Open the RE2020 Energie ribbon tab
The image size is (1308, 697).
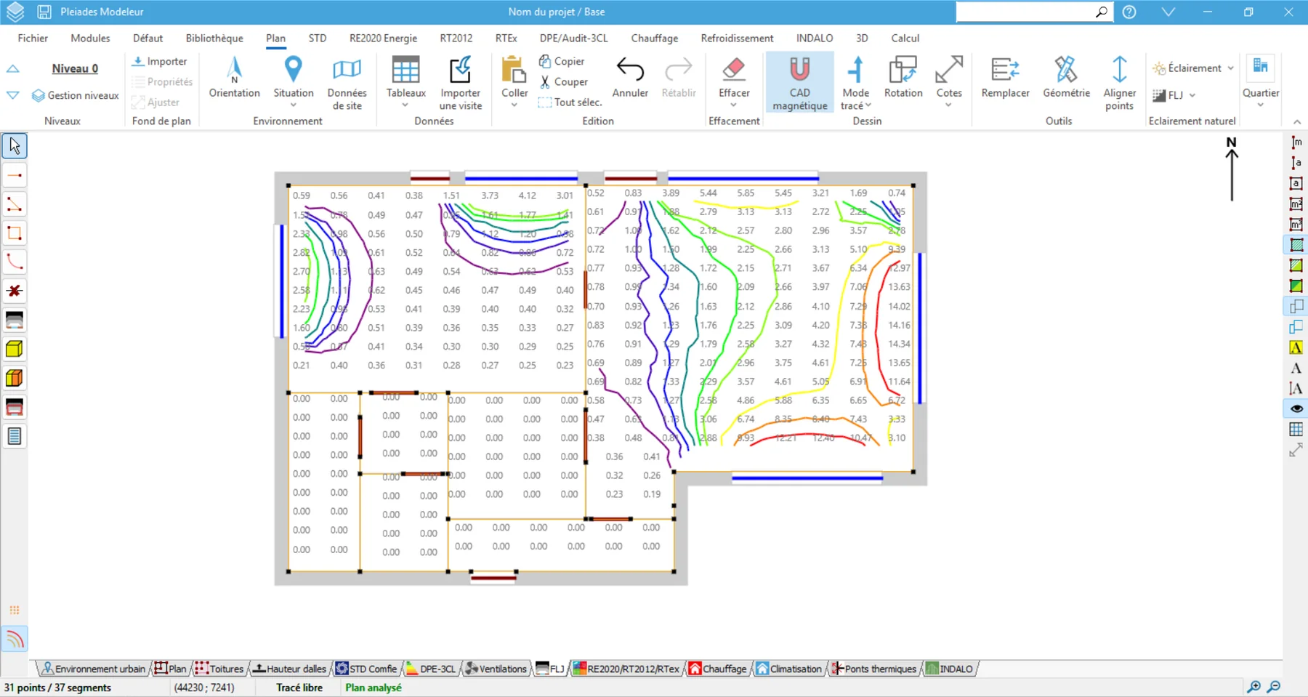383,38
